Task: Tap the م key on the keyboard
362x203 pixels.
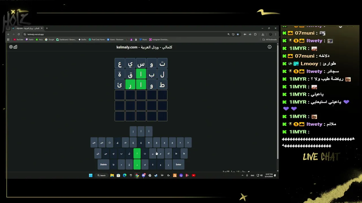Action: (x=161, y=153)
